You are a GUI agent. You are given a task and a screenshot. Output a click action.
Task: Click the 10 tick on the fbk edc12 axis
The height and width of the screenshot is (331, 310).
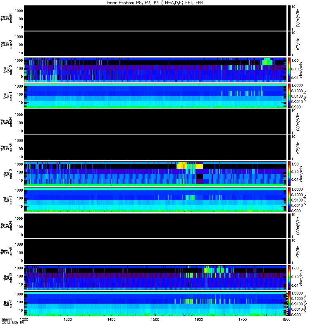point(21,284)
